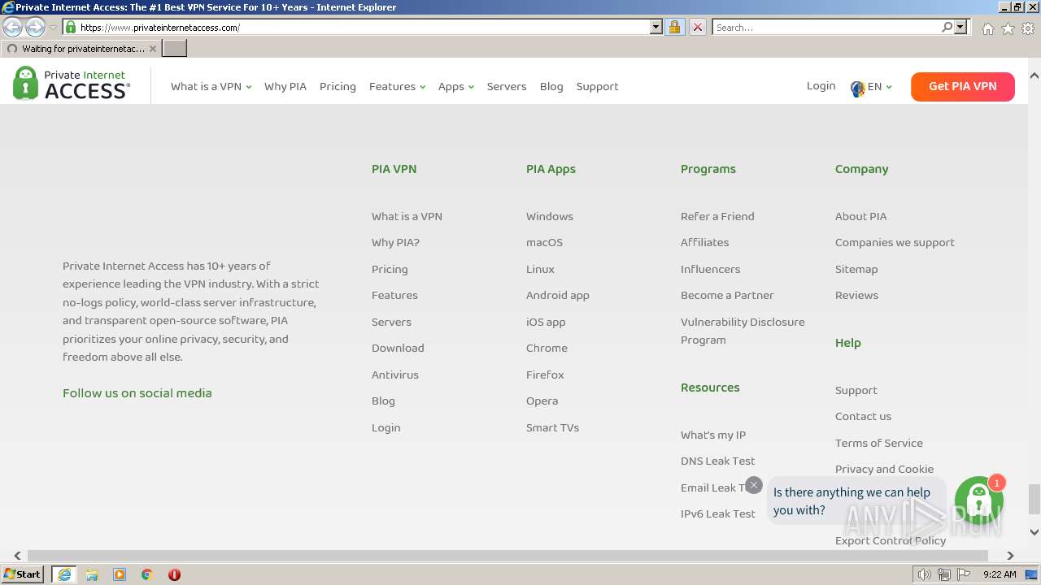Open the About PIA link
The image size is (1041, 585).
[860, 216]
